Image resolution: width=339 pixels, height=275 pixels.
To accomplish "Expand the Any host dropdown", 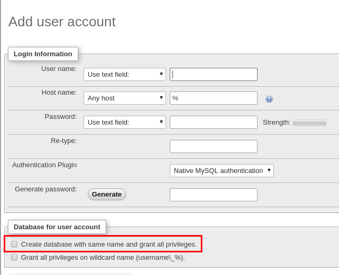I will click(x=125, y=98).
